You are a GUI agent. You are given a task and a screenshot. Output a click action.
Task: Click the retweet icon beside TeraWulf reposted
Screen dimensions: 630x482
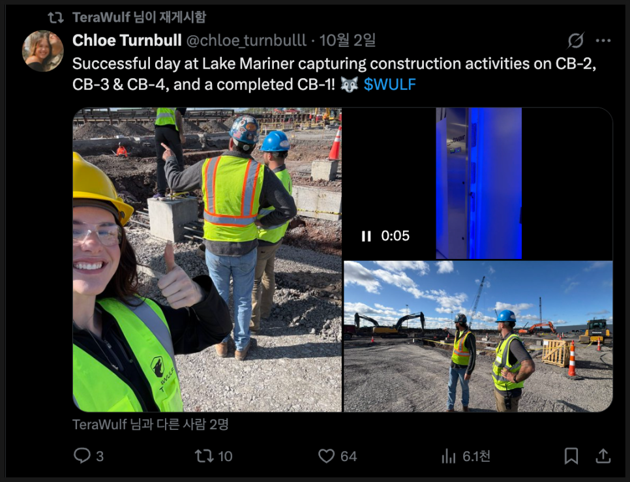click(55, 17)
